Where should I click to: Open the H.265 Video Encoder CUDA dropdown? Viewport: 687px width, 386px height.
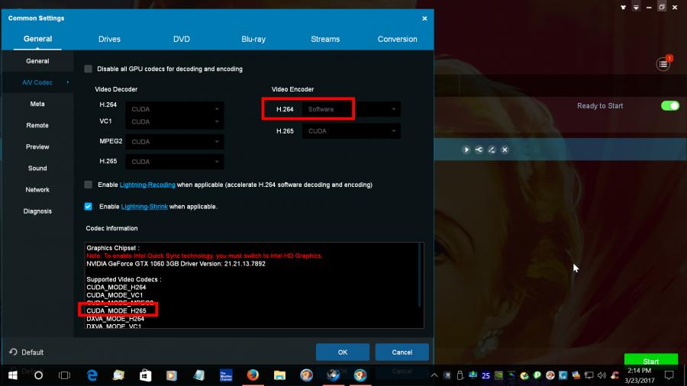pos(351,131)
